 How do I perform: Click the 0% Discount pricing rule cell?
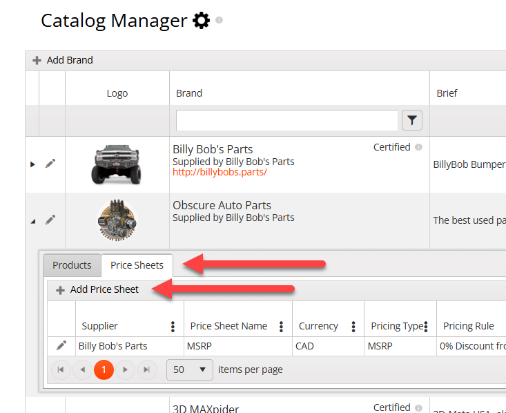[x=471, y=346]
